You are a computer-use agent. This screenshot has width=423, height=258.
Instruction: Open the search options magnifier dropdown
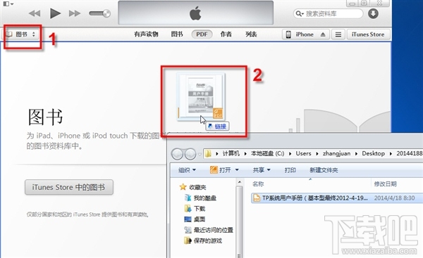[300, 13]
